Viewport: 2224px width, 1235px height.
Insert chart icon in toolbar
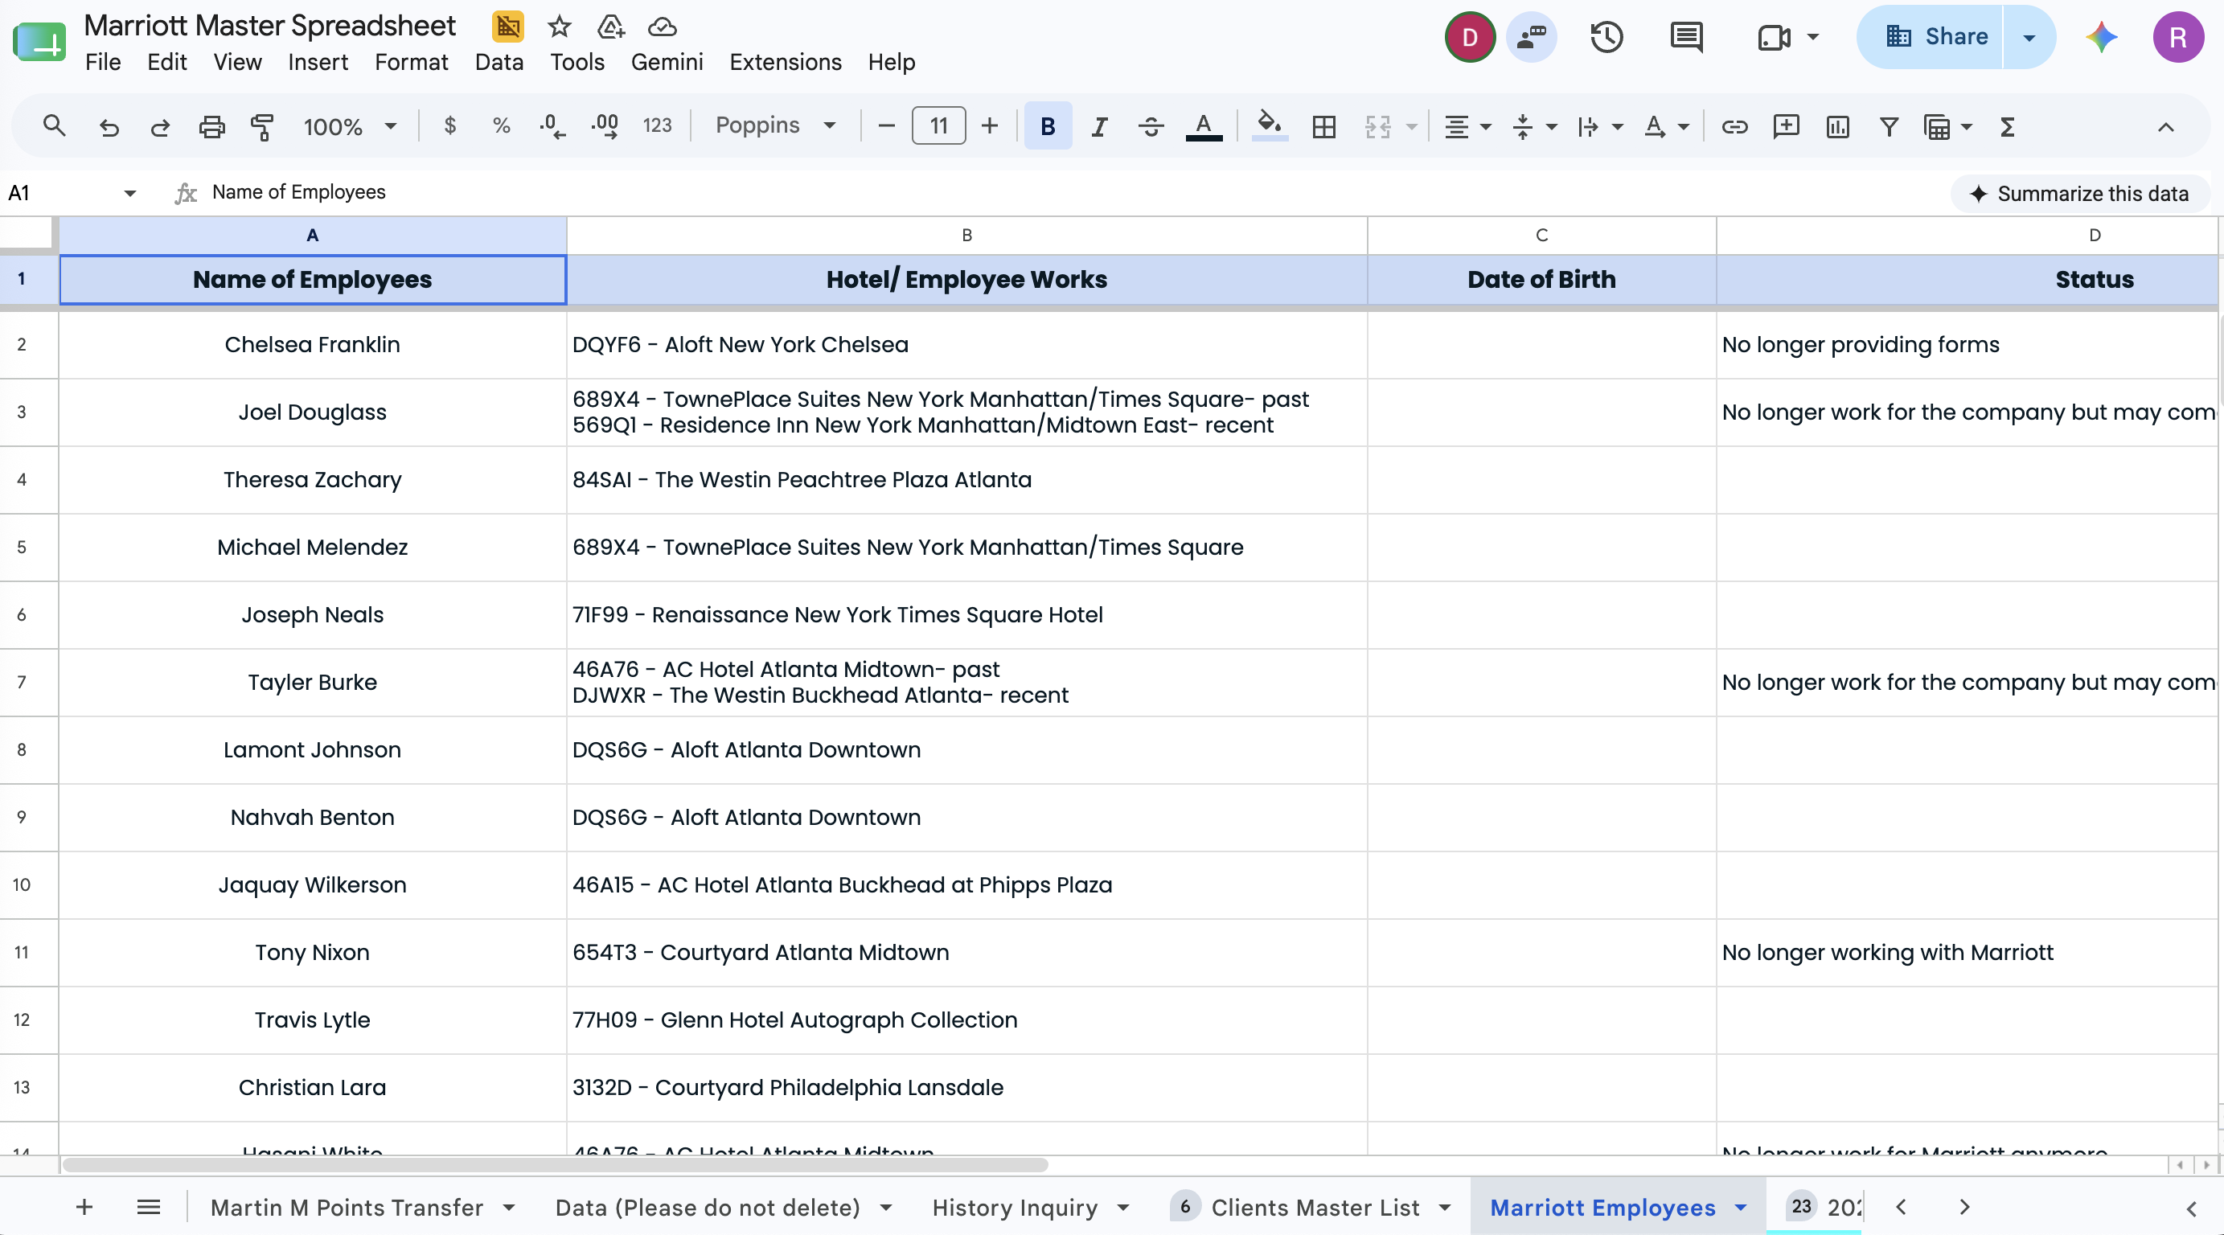point(1837,127)
